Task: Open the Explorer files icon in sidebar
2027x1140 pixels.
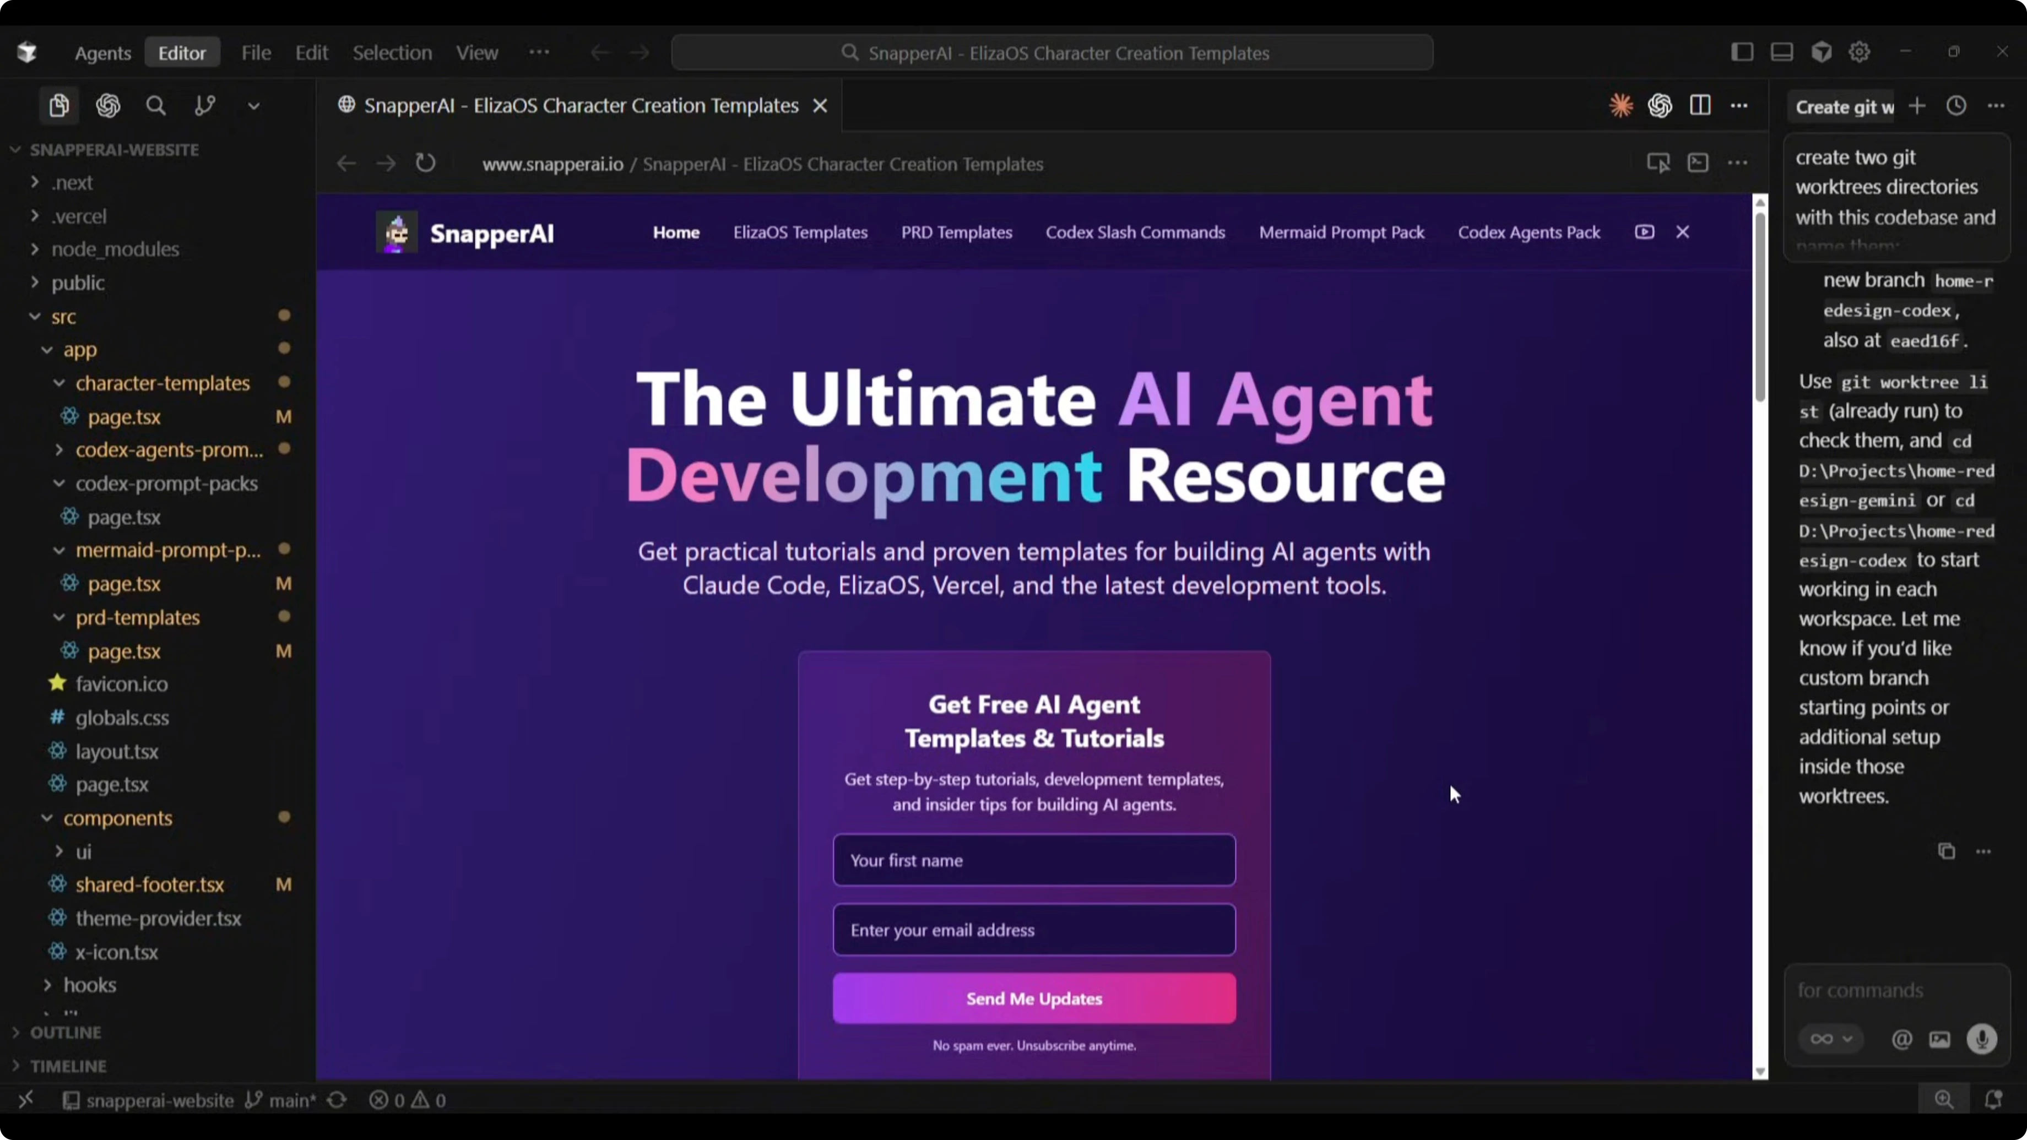Action: (x=58, y=105)
